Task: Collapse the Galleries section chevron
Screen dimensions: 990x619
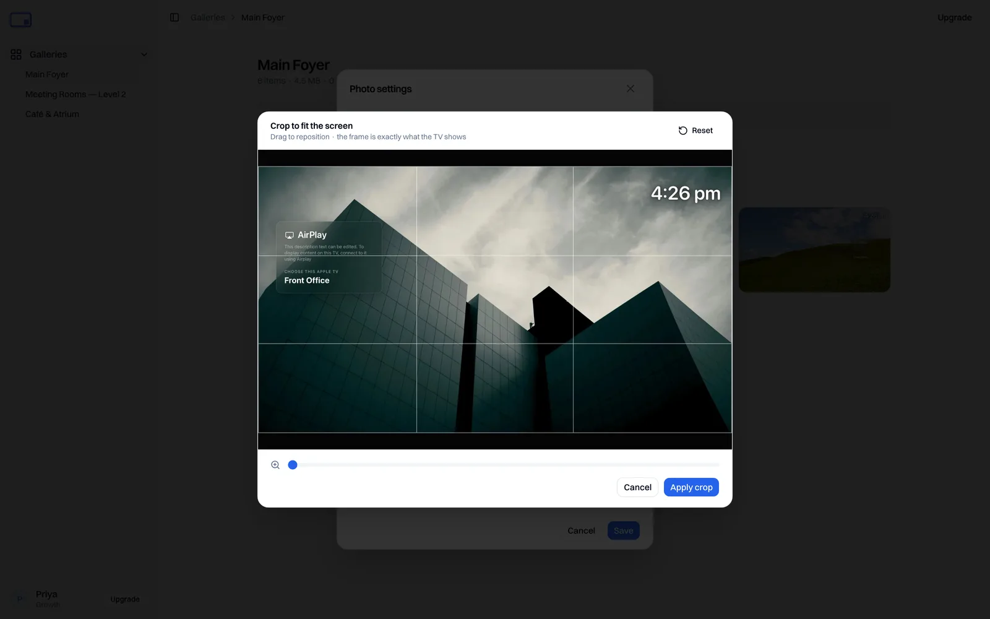Action: 144,54
